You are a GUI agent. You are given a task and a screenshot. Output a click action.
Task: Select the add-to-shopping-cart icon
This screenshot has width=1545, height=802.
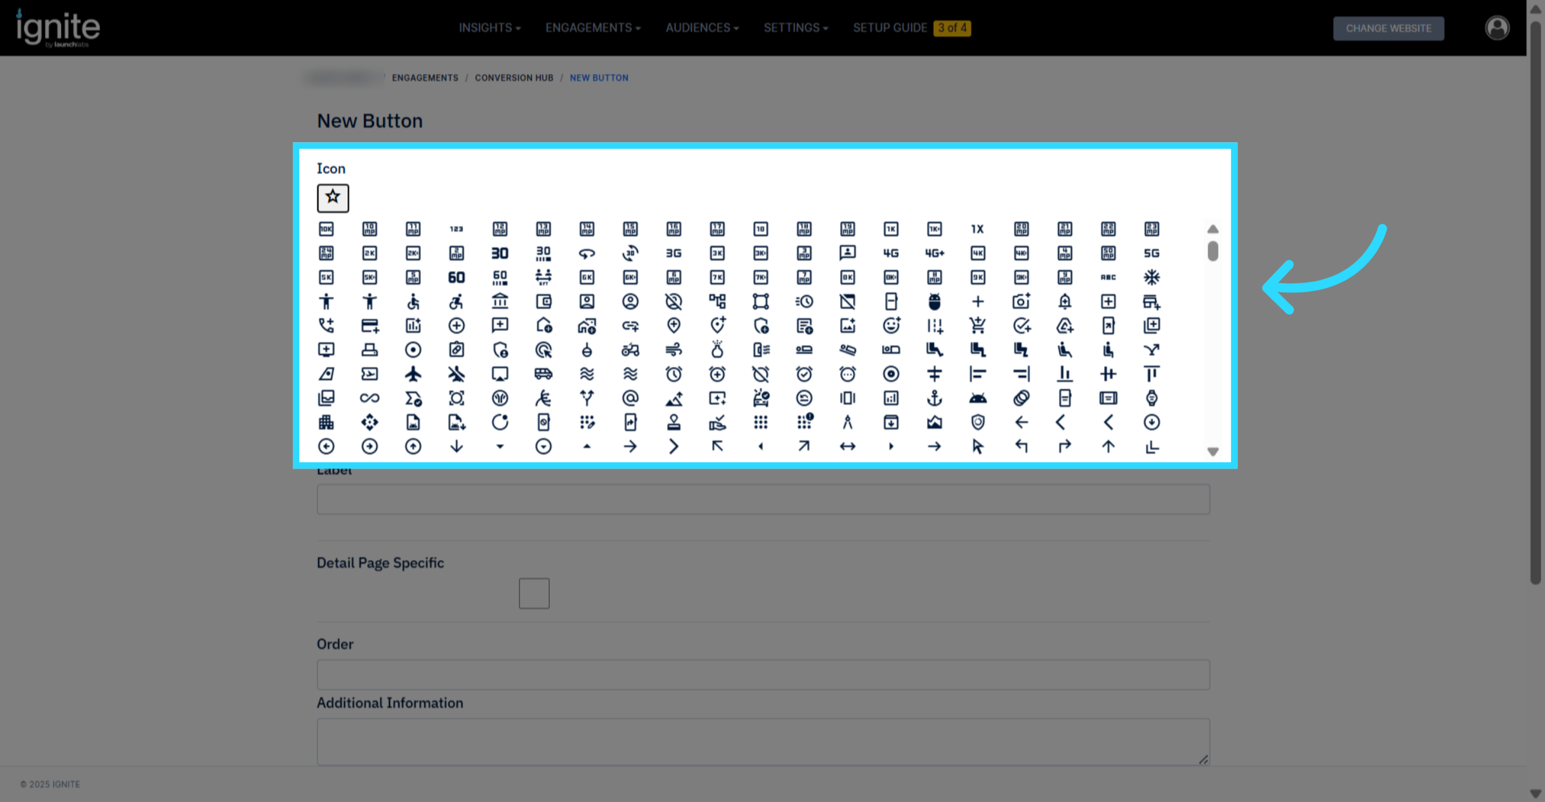pyautogui.click(x=977, y=326)
